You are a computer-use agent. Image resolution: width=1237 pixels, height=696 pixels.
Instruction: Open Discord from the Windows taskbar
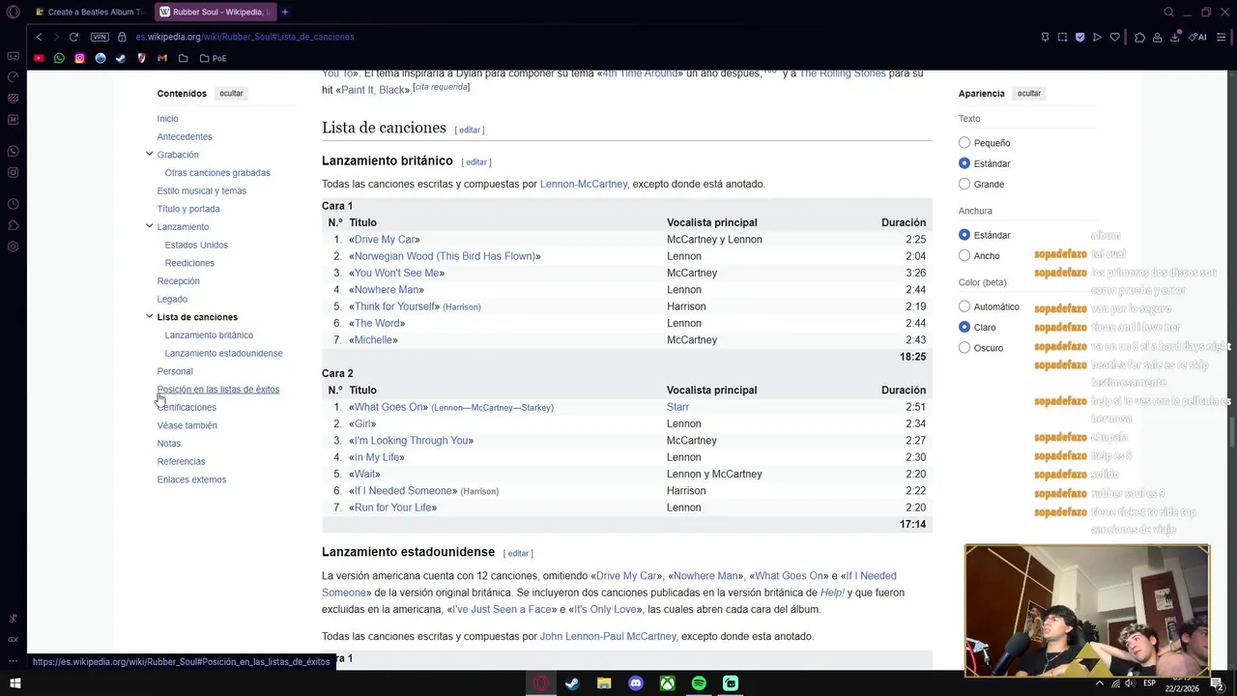[636, 683]
